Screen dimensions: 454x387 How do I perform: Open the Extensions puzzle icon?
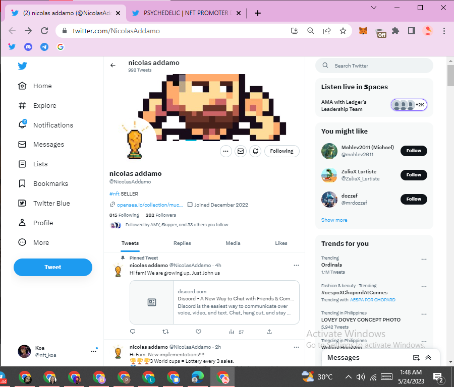pos(395,31)
